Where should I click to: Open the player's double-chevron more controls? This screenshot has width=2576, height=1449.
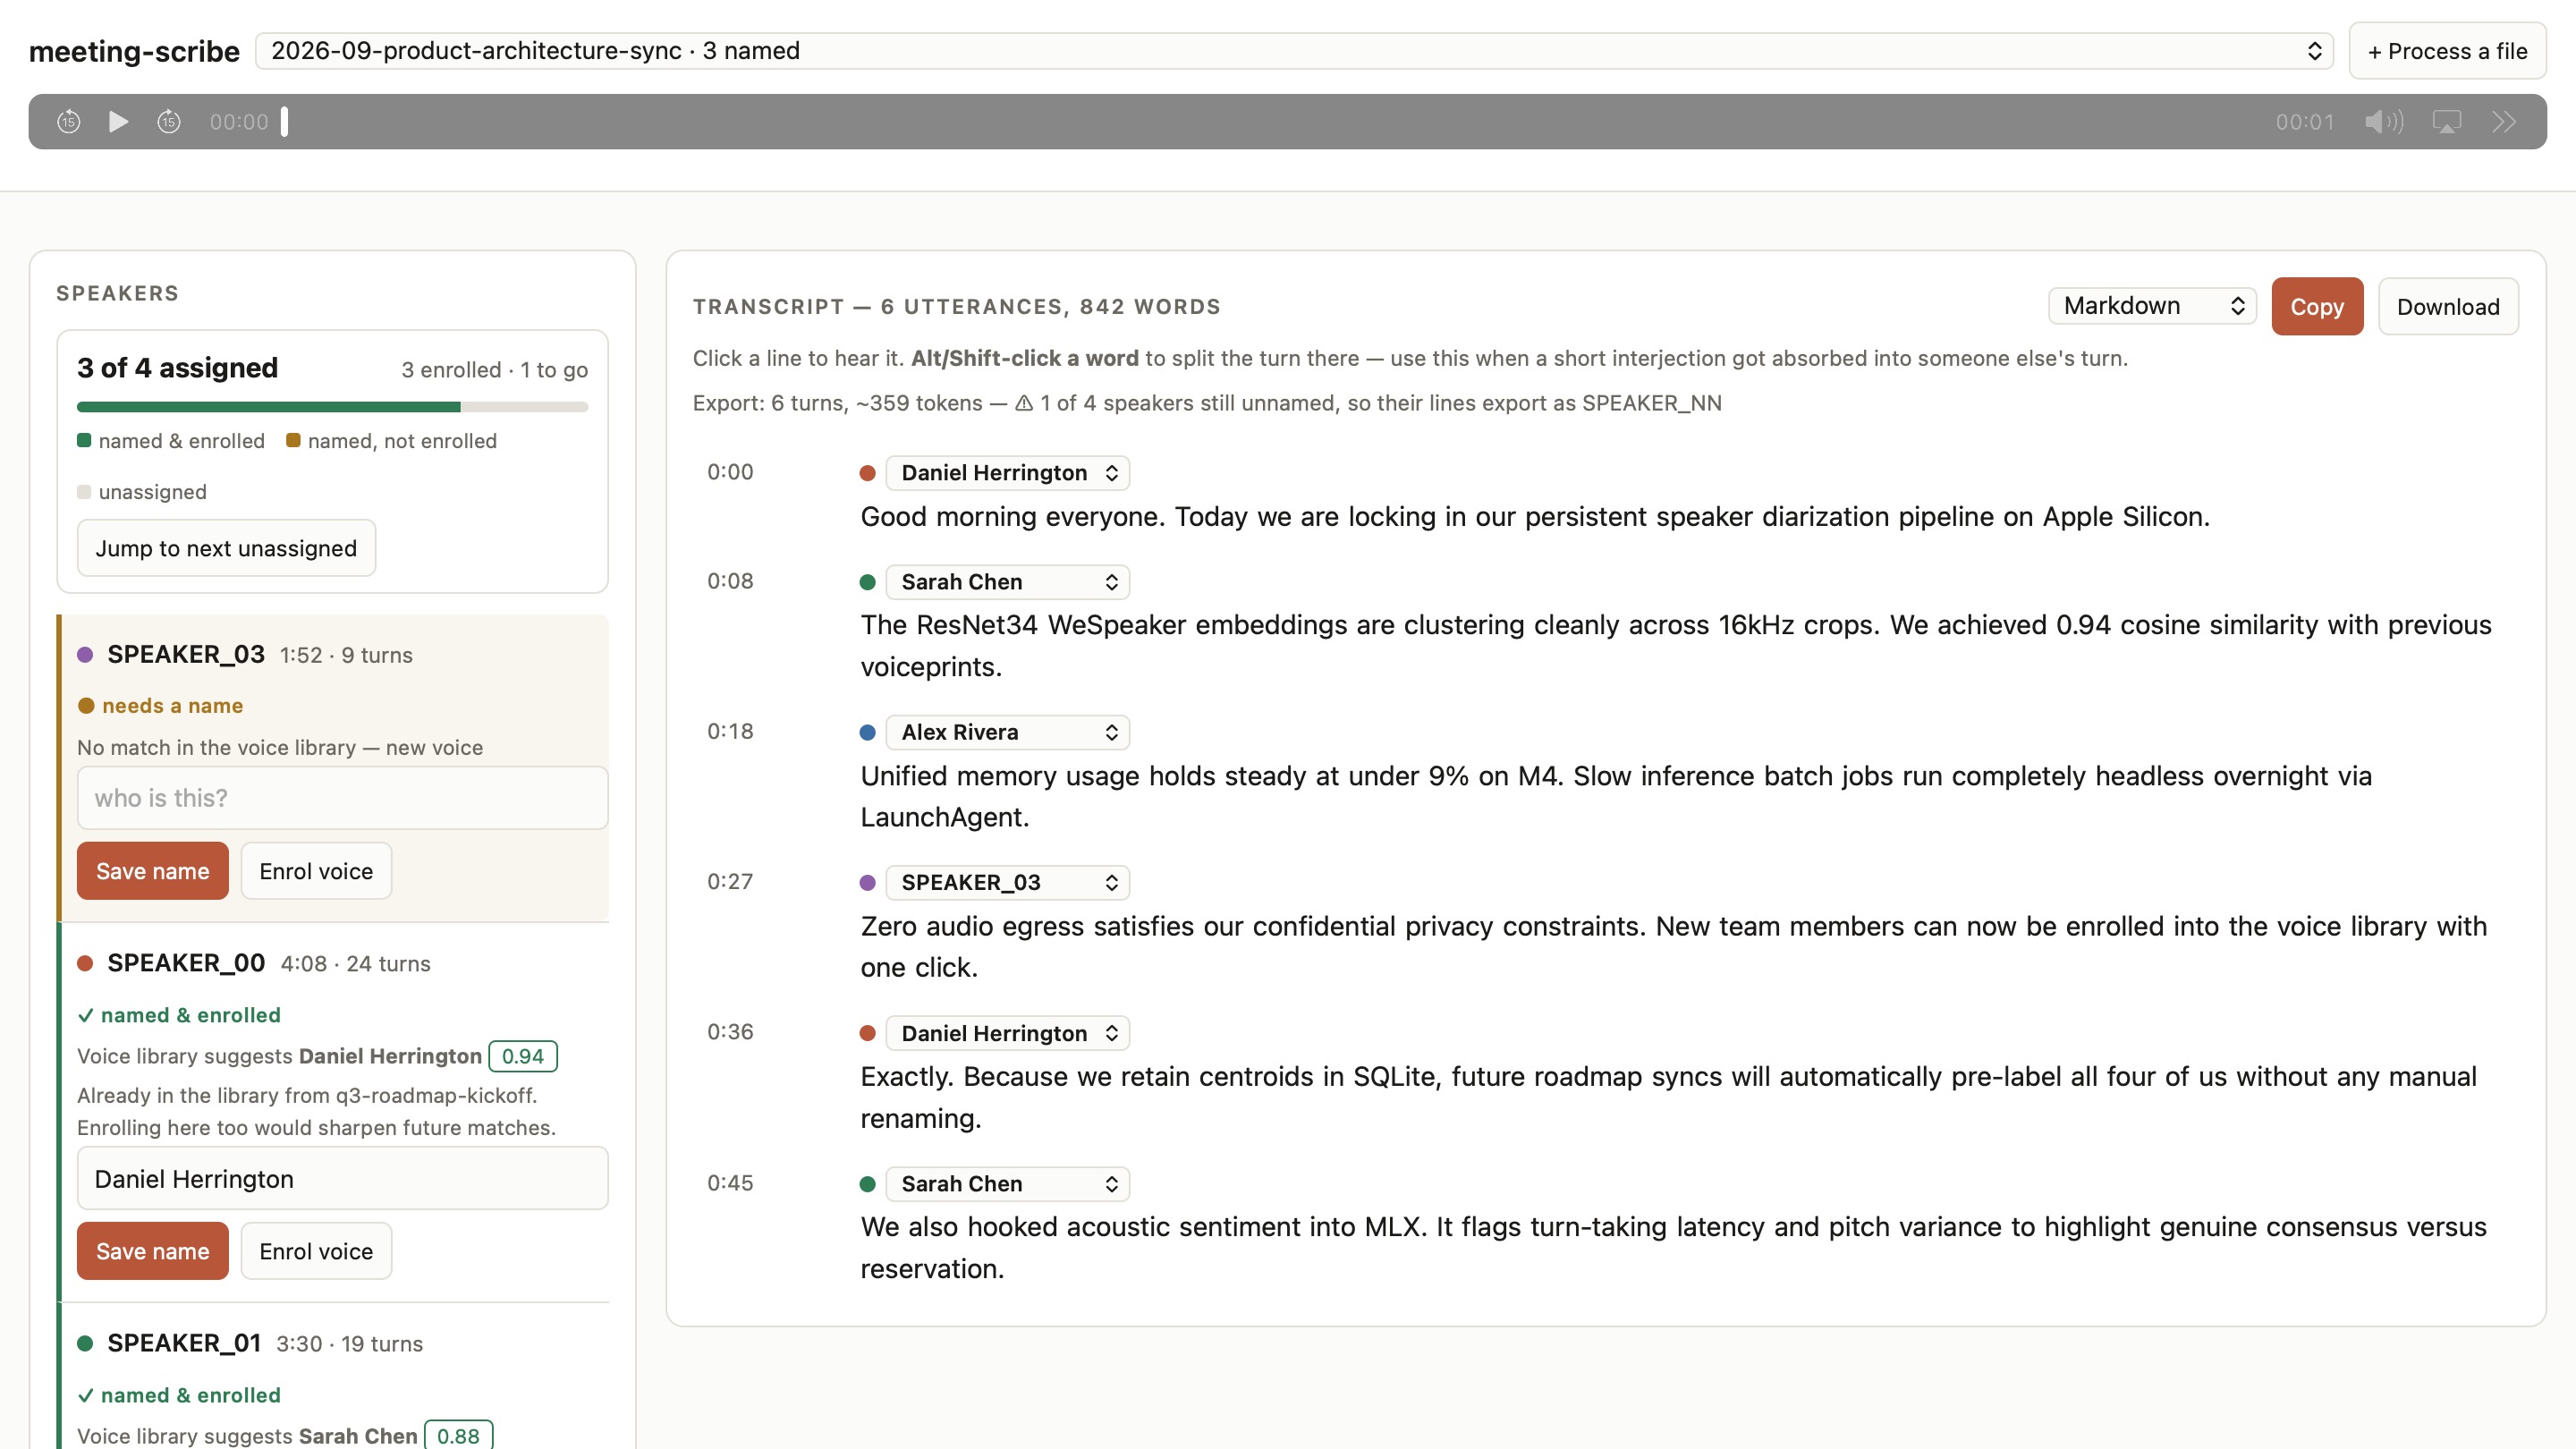(x=2504, y=122)
